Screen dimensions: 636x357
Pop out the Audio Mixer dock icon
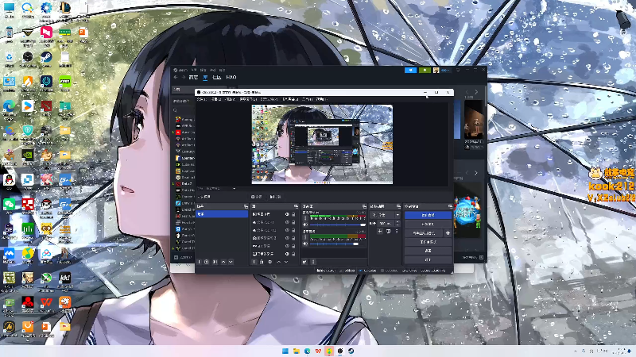point(364,206)
